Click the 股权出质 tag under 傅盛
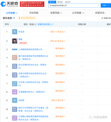This screenshot has width=111, height=122. (x=23, y=43)
